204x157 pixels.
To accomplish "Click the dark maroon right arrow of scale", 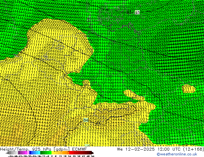I will click(x=92, y=153).
